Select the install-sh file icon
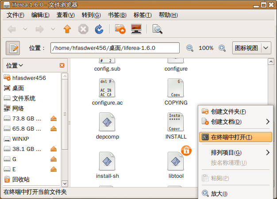 point(107,161)
